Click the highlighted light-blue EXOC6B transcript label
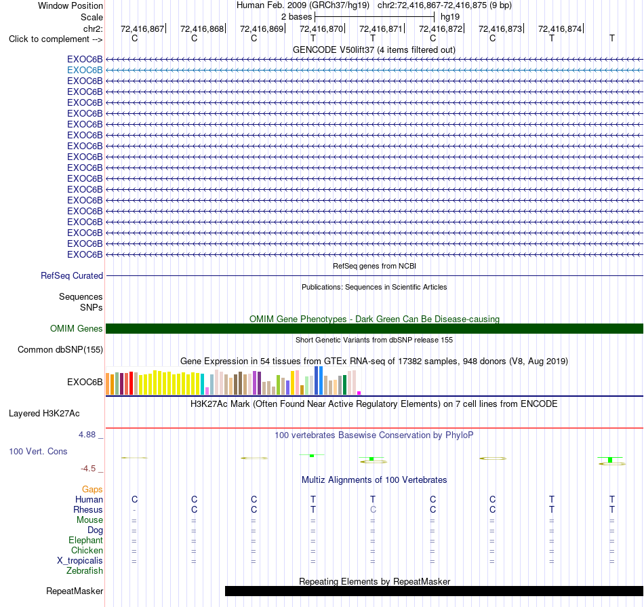 click(x=85, y=70)
